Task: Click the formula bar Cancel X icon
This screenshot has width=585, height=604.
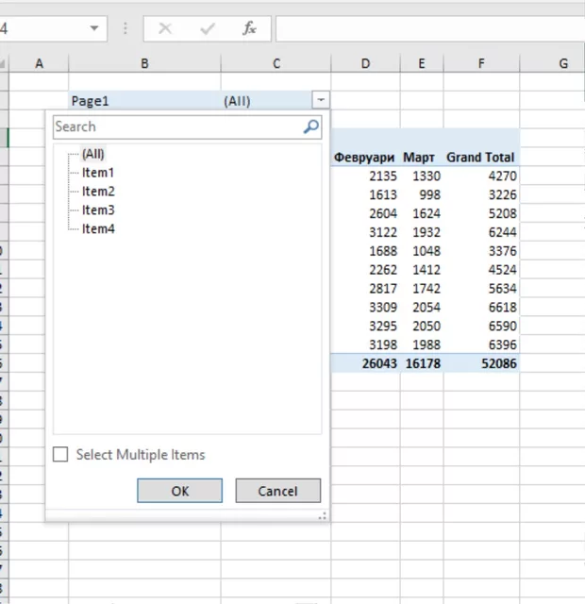Action: pyautogui.click(x=165, y=28)
